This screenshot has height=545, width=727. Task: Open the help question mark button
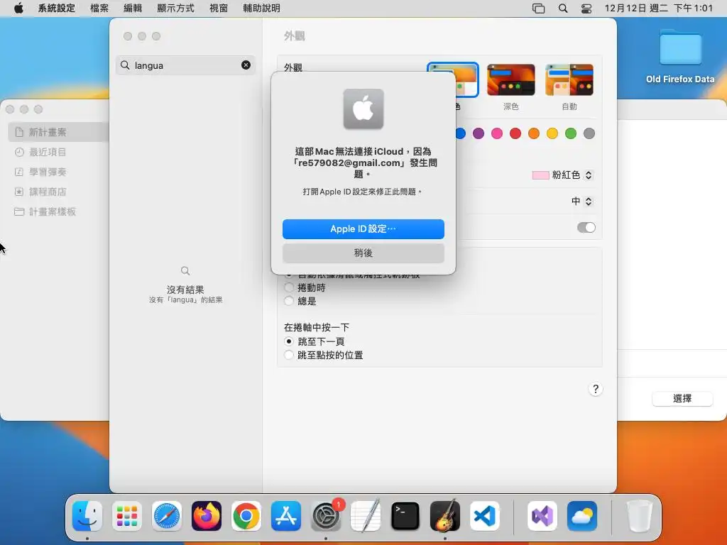click(596, 389)
